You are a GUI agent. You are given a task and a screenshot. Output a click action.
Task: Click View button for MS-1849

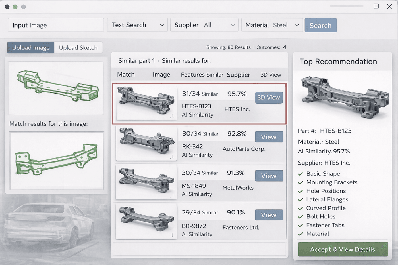point(269,176)
